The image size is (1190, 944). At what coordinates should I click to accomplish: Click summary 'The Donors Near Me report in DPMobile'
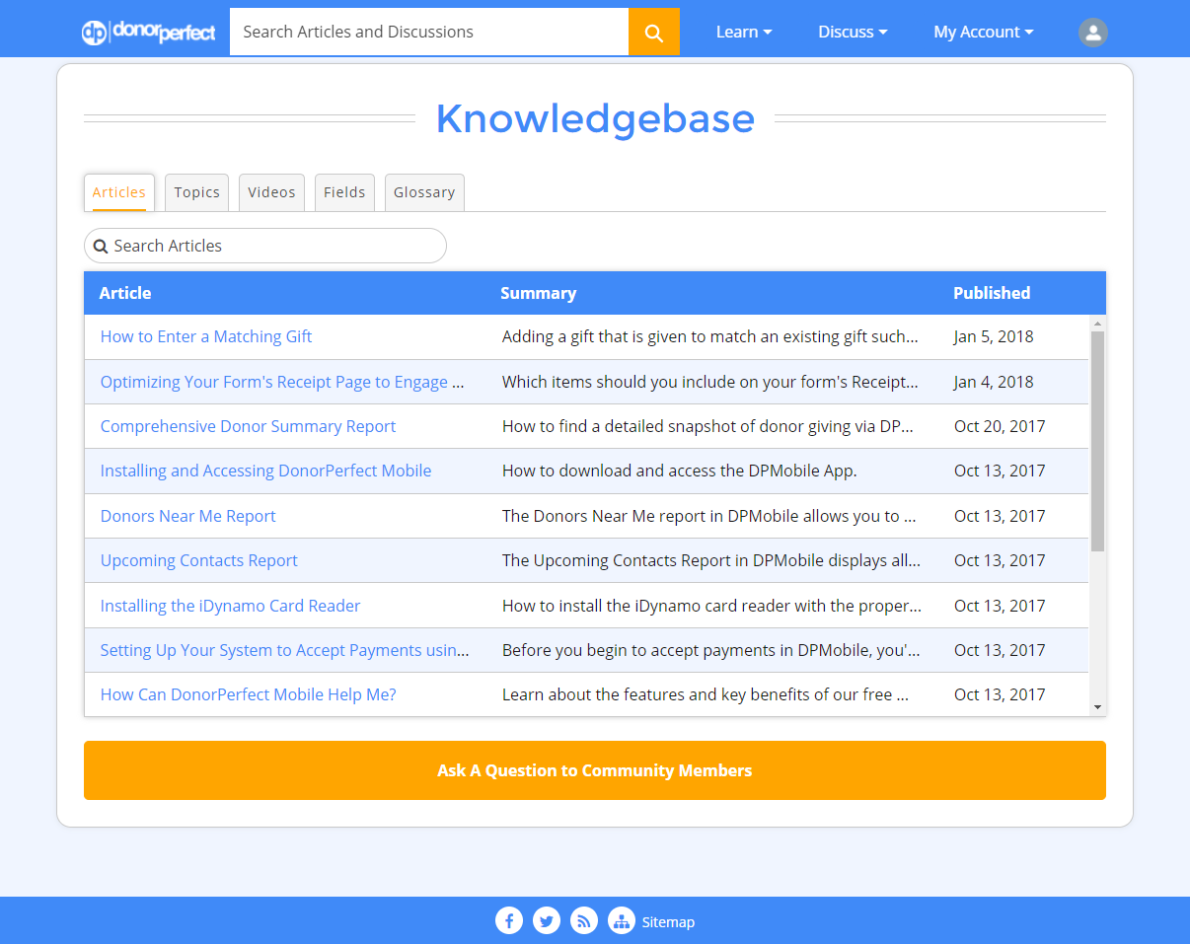[x=709, y=516]
